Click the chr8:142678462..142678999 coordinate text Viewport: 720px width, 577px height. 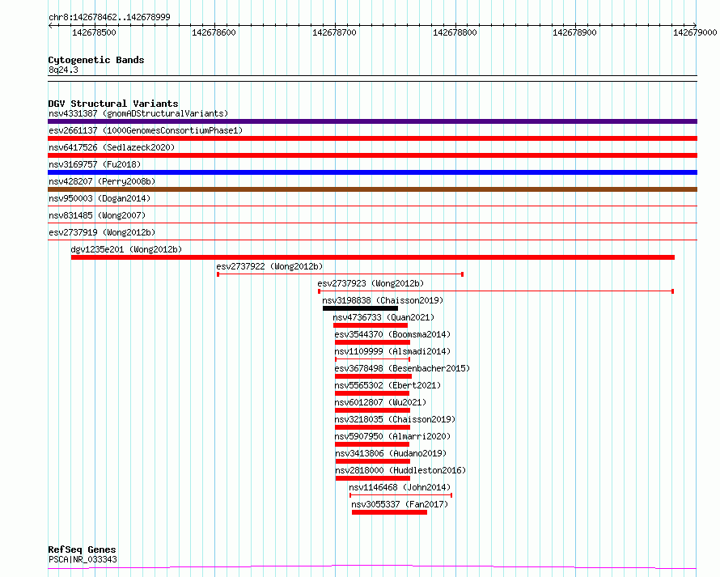[109, 17]
